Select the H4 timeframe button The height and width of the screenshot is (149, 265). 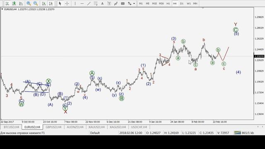pos(175,3)
